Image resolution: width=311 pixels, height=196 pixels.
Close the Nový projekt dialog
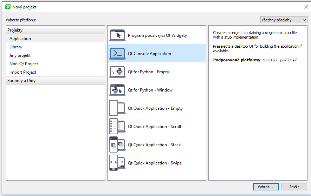pyautogui.click(x=305, y=7)
